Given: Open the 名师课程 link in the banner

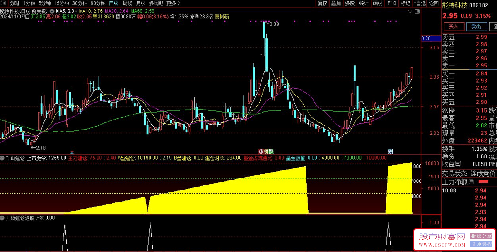Looking at the screenshot, I should (x=482, y=245).
